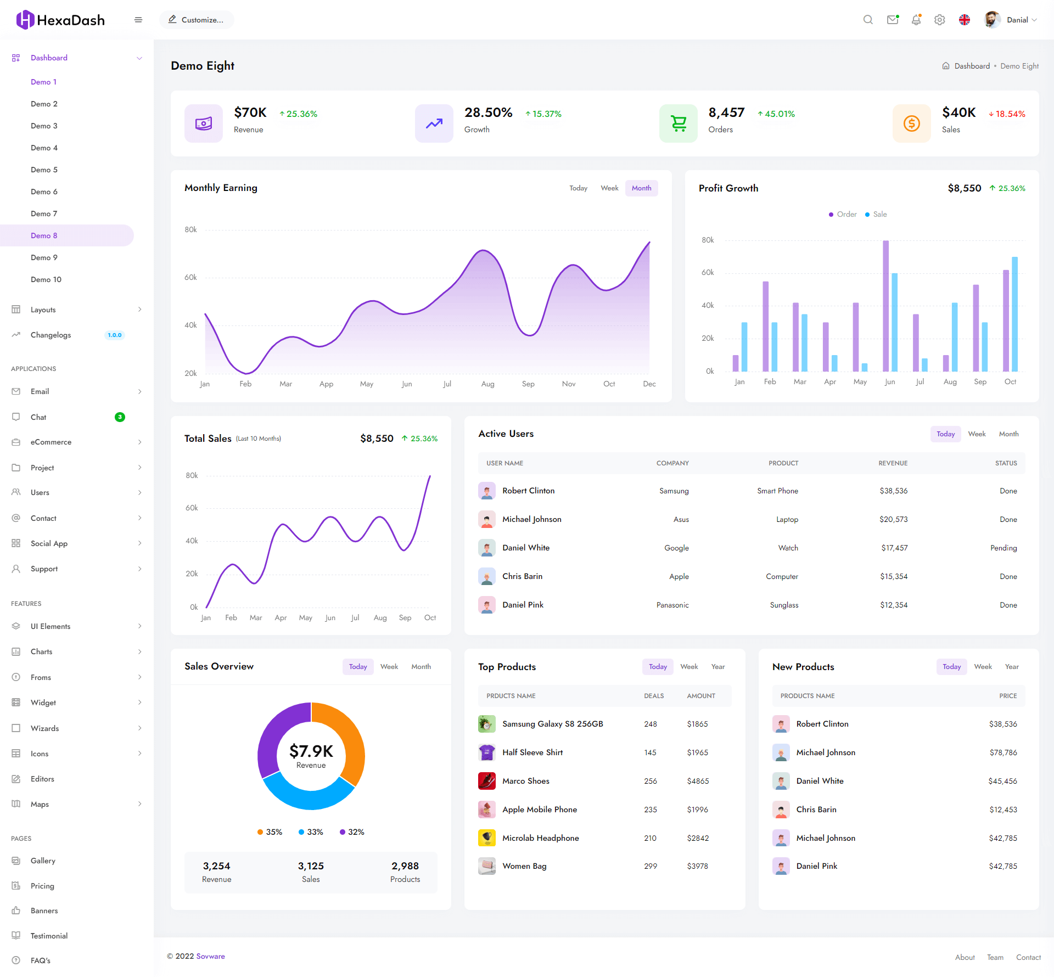
Task: Click the Customize button
Action: 197,20
